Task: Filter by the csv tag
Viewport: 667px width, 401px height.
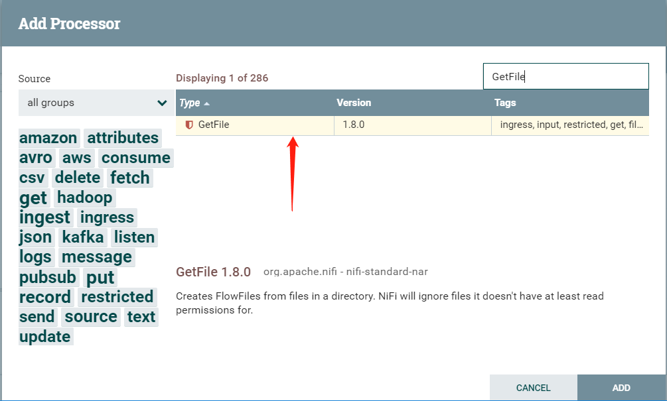Action: 32,178
